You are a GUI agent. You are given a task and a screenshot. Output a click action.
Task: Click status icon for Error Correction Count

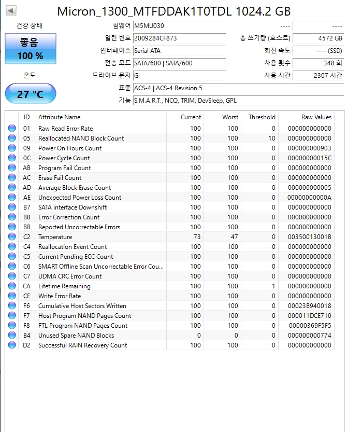pos(12,217)
